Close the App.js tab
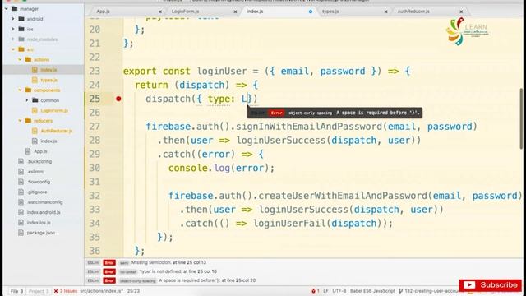 tap(160, 12)
